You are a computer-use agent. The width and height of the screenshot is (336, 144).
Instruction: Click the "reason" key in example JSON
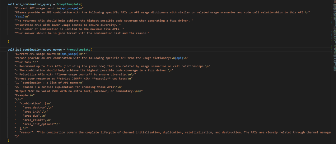[27, 132]
